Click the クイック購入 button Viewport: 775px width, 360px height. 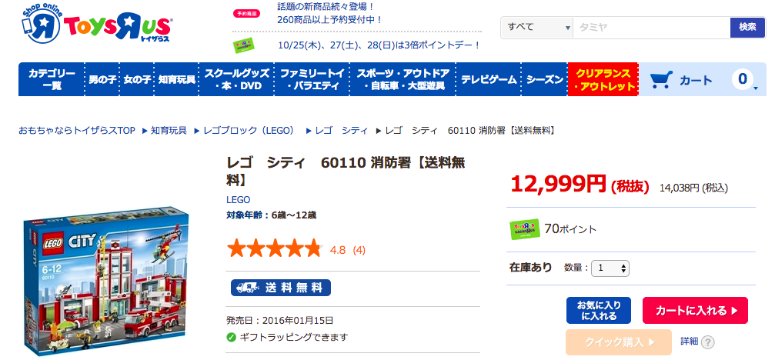coord(619,342)
